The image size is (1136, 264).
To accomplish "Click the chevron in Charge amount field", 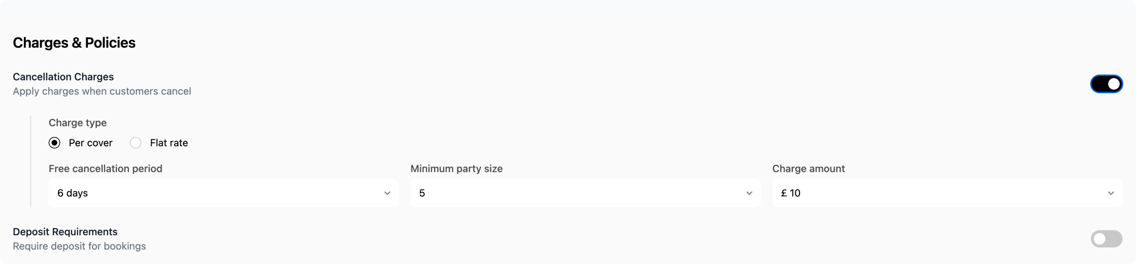I will pos(1110,193).
